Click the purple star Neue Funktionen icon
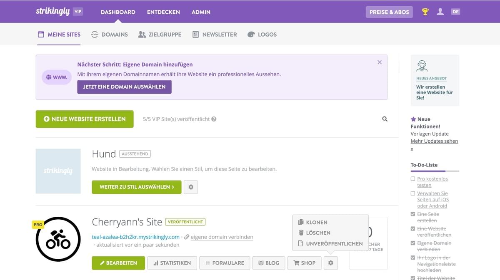 (x=413, y=119)
